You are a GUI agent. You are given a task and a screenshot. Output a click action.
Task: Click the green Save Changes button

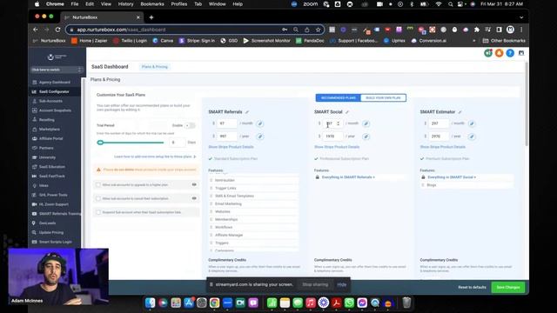pyautogui.click(x=508, y=288)
